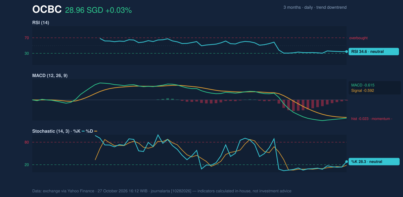Click the MACD (12, 26, 9) heading

click(x=50, y=76)
